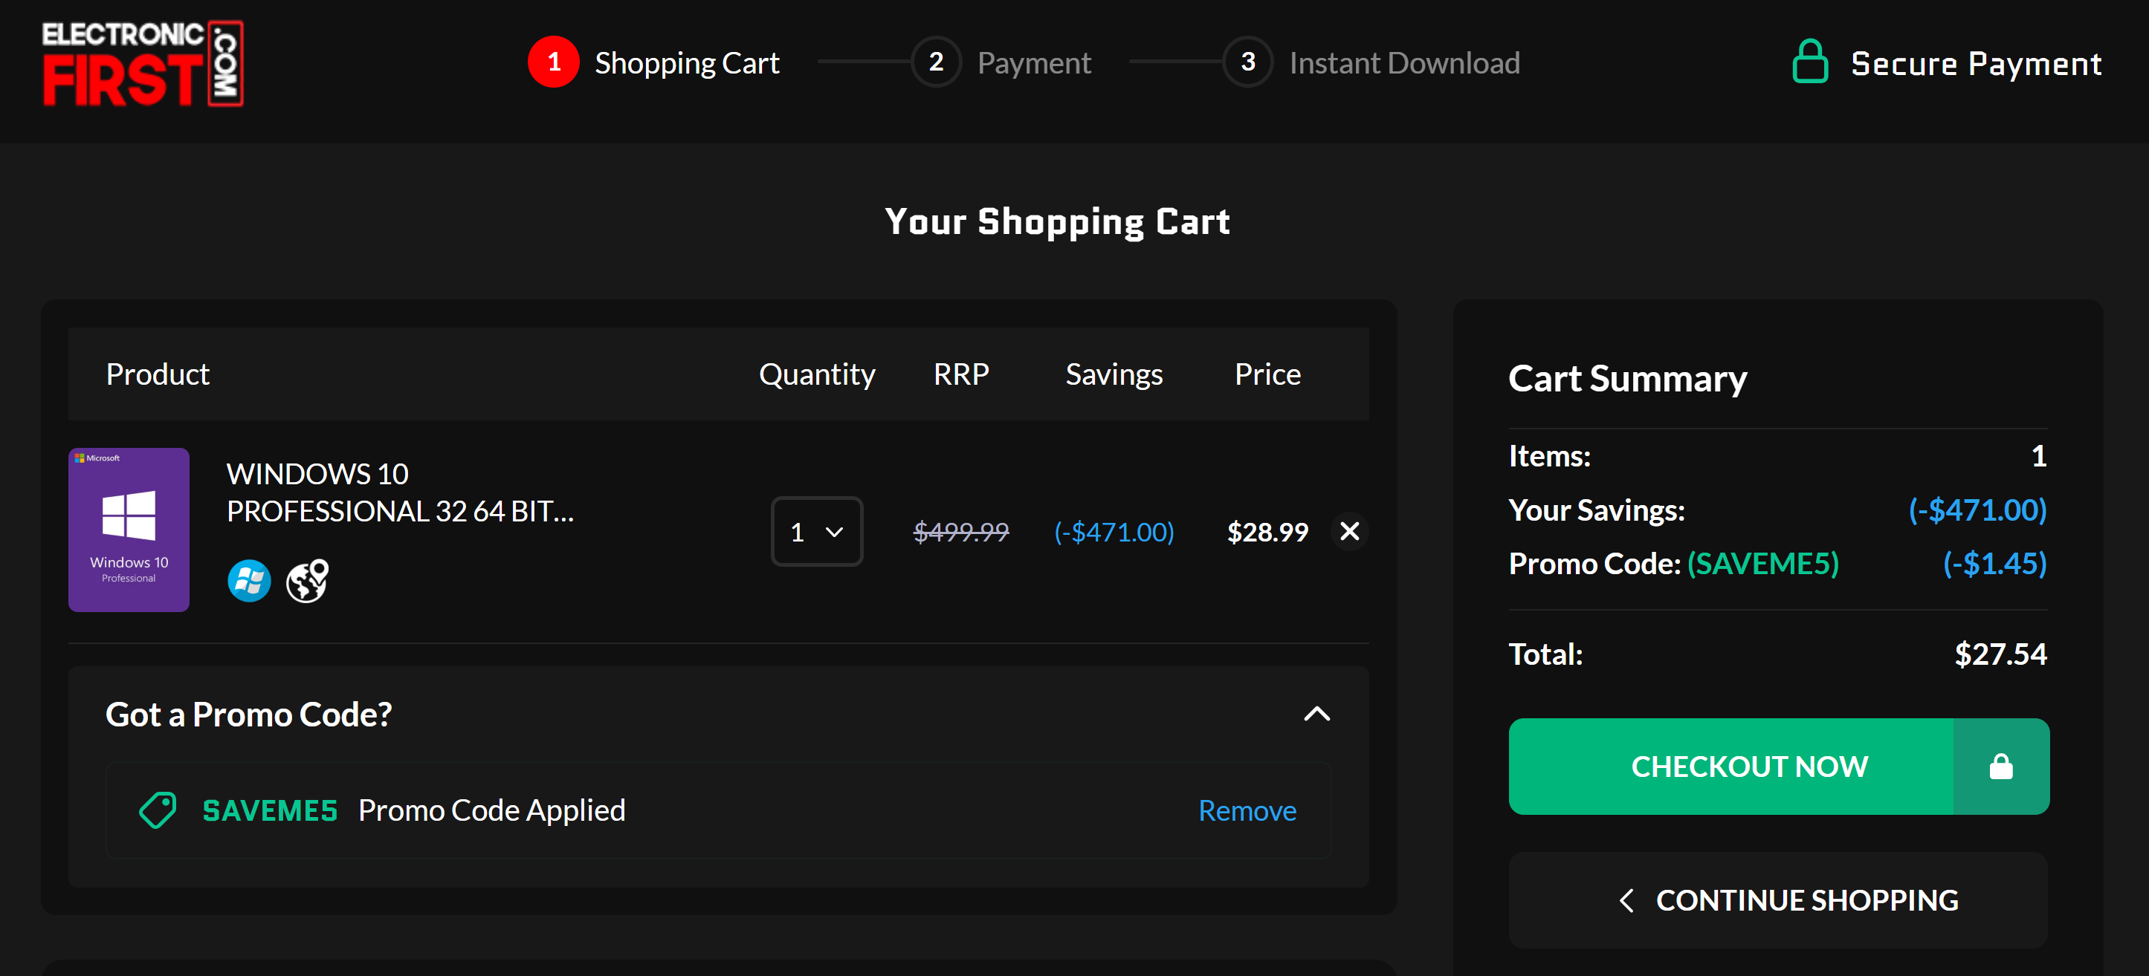The width and height of the screenshot is (2149, 976).
Task: Click the Secure Payment text
Action: [1977, 63]
